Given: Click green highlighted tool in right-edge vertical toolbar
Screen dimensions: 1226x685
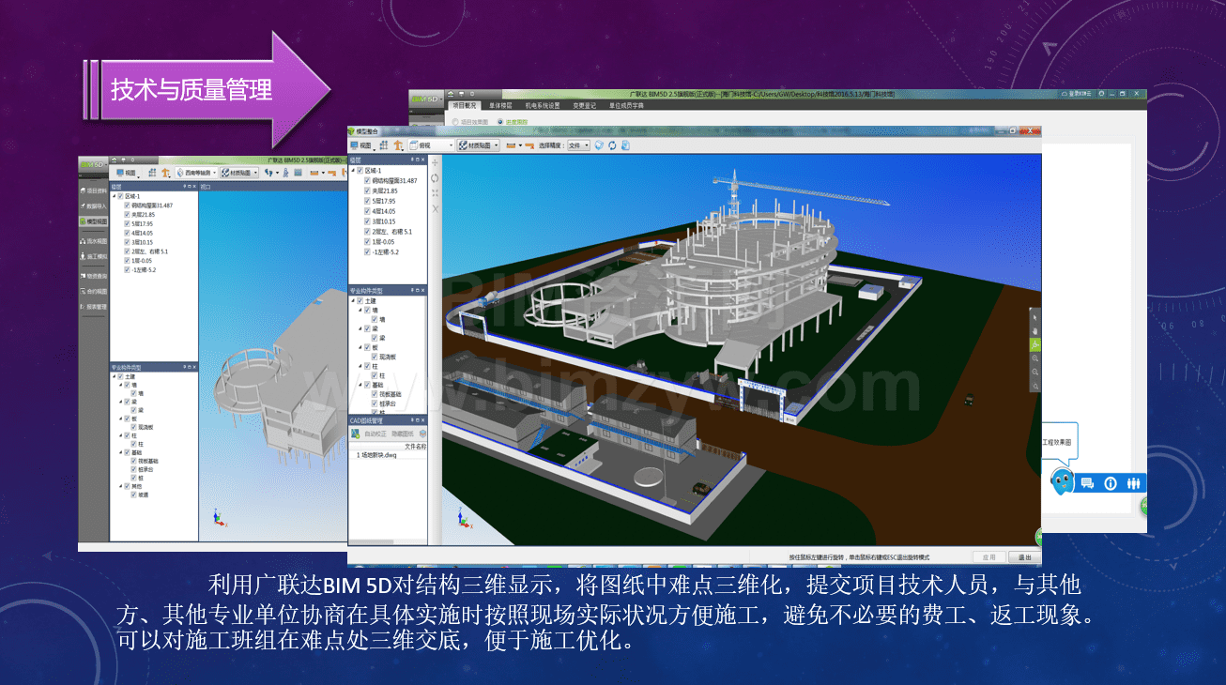Looking at the screenshot, I should (1035, 344).
